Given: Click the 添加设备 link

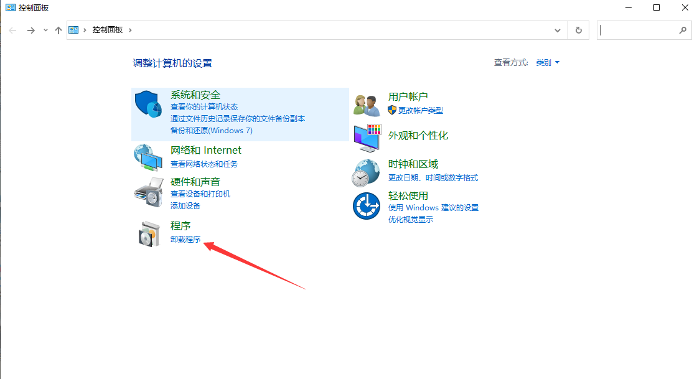Looking at the screenshot, I should pyautogui.click(x=185, y=206).
